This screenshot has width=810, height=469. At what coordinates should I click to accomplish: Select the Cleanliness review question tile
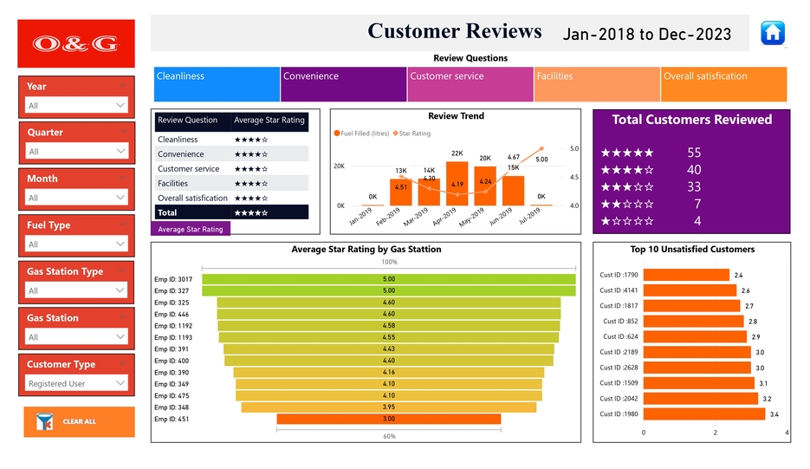point(217,84)
